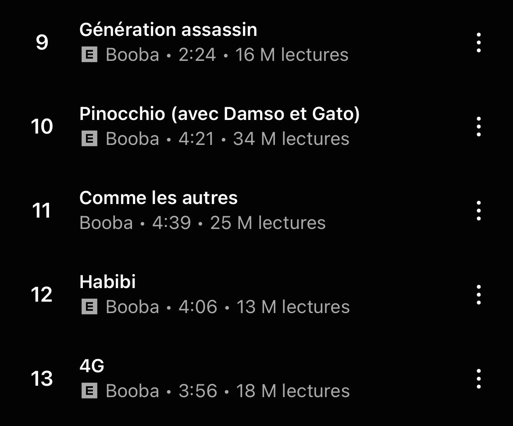Open more options for Génération assassin

pos(478,42)
